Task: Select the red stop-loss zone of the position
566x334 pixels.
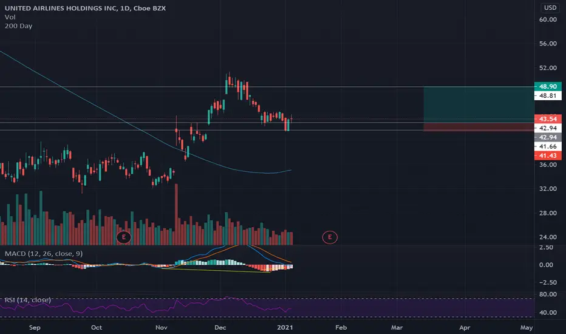Action: 479,127
